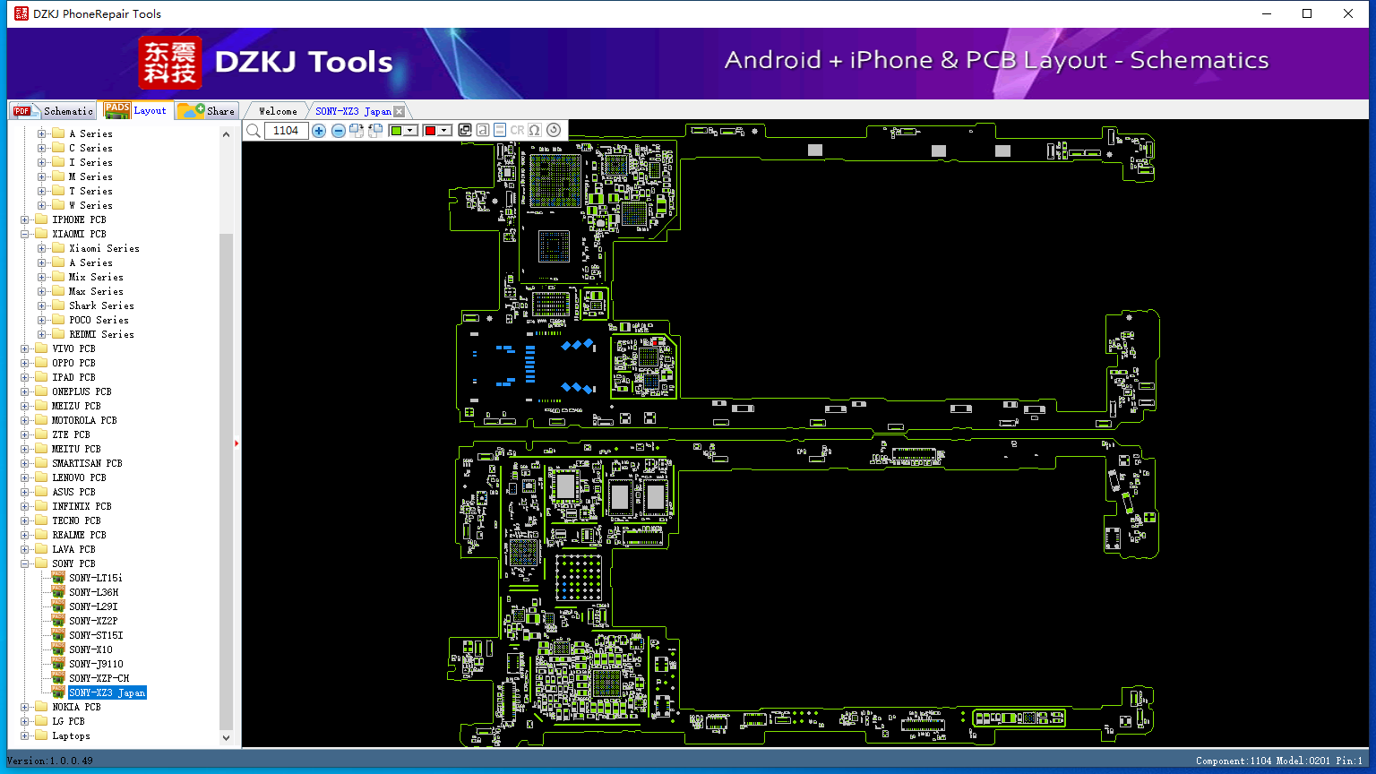The width and height of the screenshot is (1376, 774).
Task: Click the folder icon beside Shark Series
Action: (58, 305)
